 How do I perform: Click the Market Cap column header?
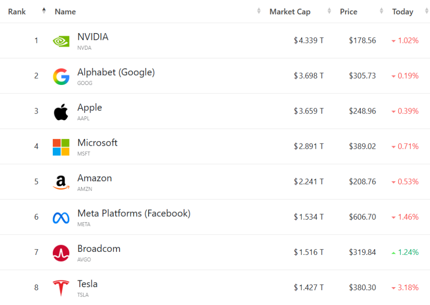290,12
